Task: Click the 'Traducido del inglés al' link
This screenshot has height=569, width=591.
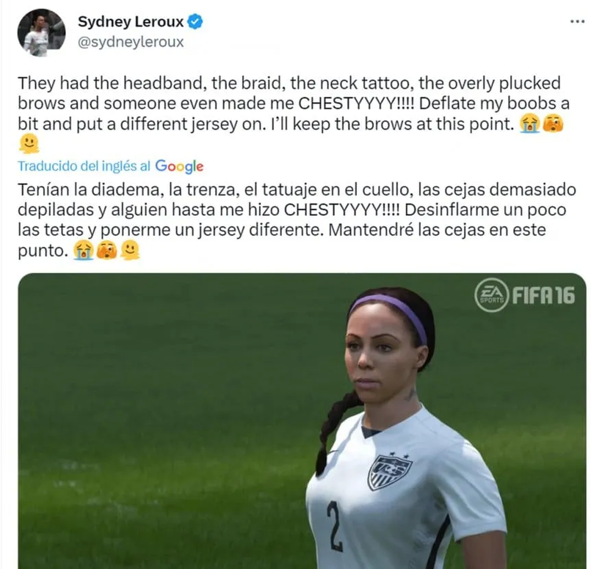Action: click(84, 166)
